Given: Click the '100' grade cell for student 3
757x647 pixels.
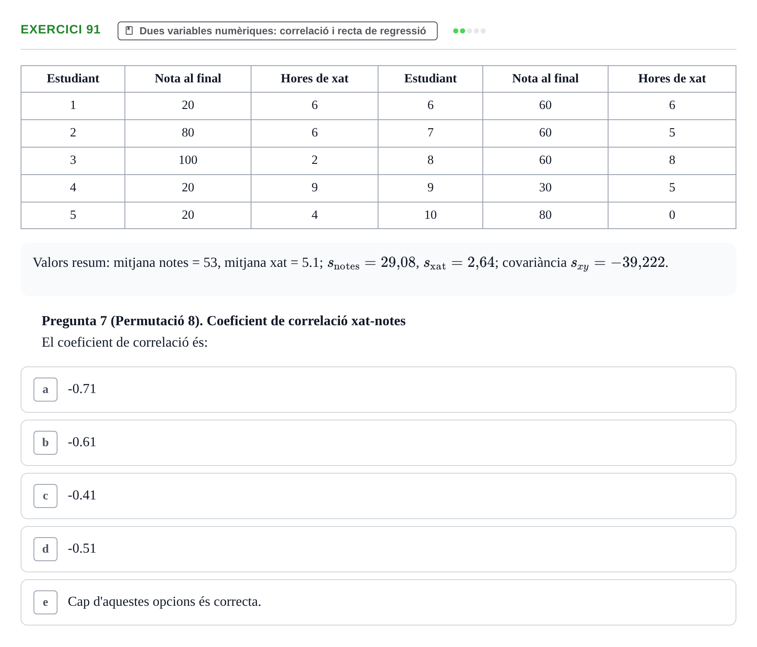Looking at the screenshot, I should (x=188, y=160).
